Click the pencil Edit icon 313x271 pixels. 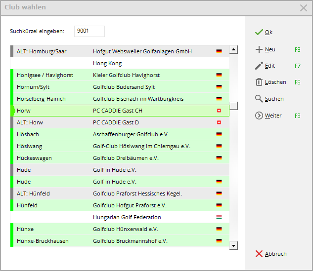[259, 66]
